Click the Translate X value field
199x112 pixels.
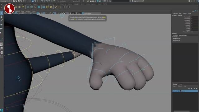(x=195, y=17)
